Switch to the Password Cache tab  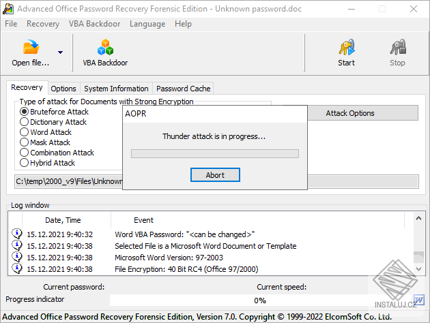(183, 89)
